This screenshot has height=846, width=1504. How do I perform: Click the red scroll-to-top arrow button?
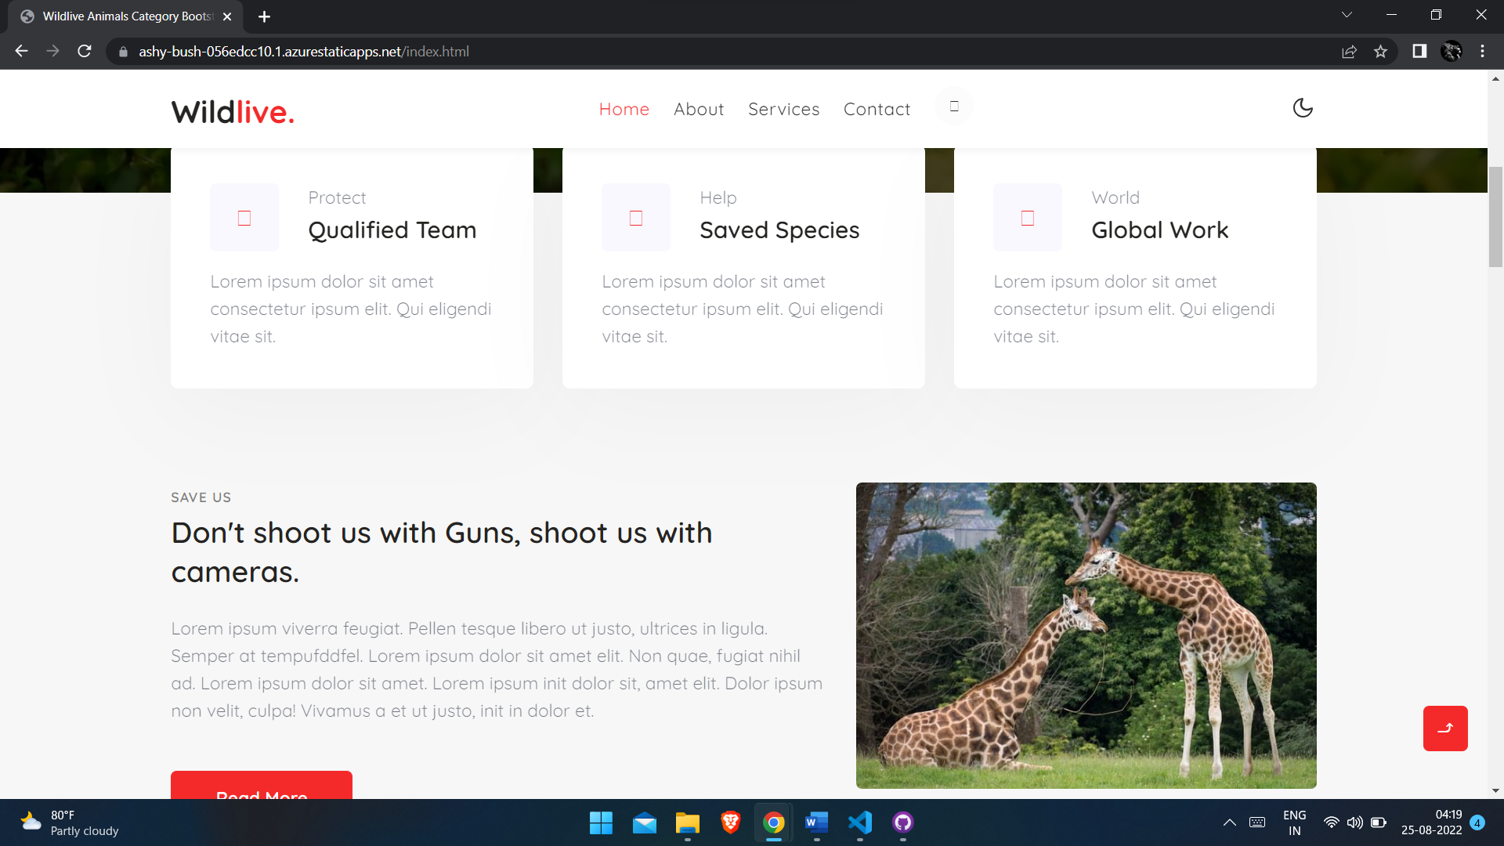point(1445,728)
